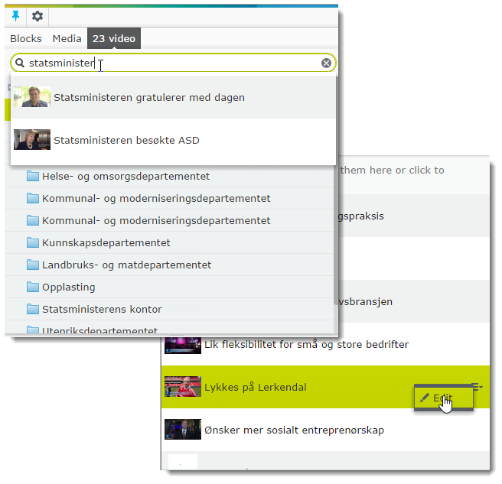The height and width of the screenshot is (484, 502).
Task: Open the Helse- og omsorgsdepartementet folder
Action: point(125,177)
